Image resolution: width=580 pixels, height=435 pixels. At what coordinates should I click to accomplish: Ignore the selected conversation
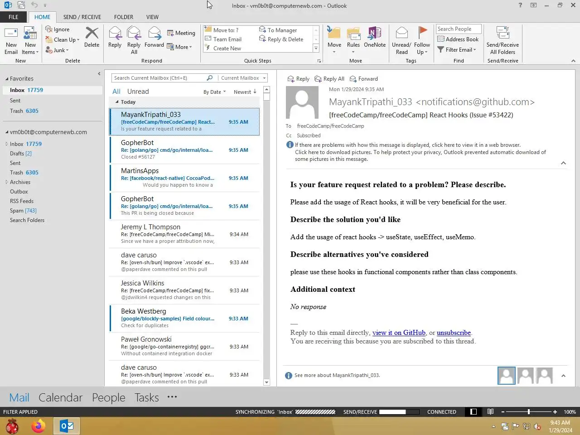[58, 29]
